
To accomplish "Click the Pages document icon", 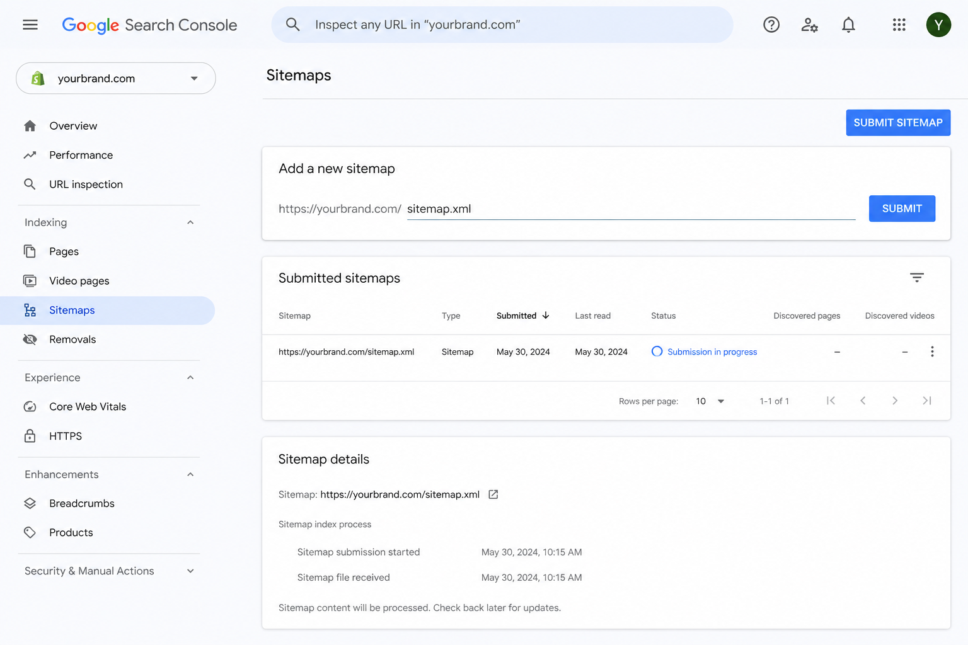I will pyautogui.click(x=30, y=251).
